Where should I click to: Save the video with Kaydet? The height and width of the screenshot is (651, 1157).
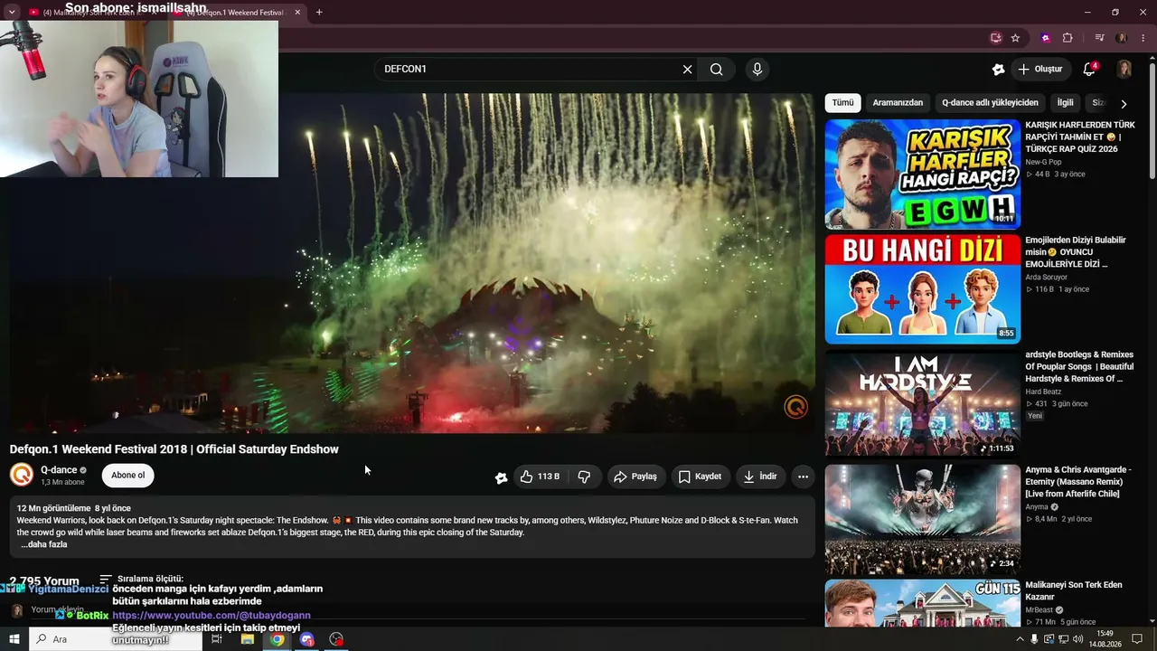click(x=701, y=476)
